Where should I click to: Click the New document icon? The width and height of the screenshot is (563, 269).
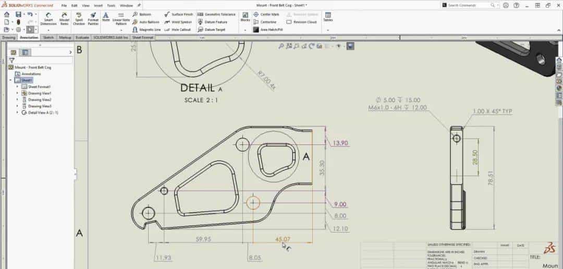[6, 22]
